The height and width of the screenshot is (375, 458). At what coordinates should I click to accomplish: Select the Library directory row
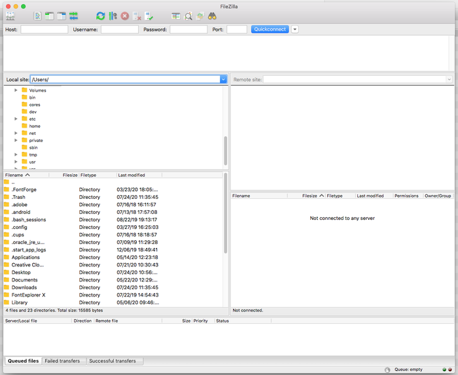point(113,302)
